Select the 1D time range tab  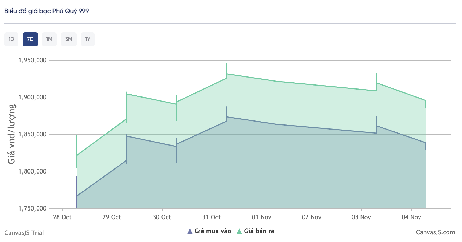click(11, 39)
